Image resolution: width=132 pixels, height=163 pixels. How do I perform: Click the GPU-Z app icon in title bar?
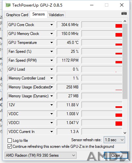pyautogui.click(x=8, y=5)
